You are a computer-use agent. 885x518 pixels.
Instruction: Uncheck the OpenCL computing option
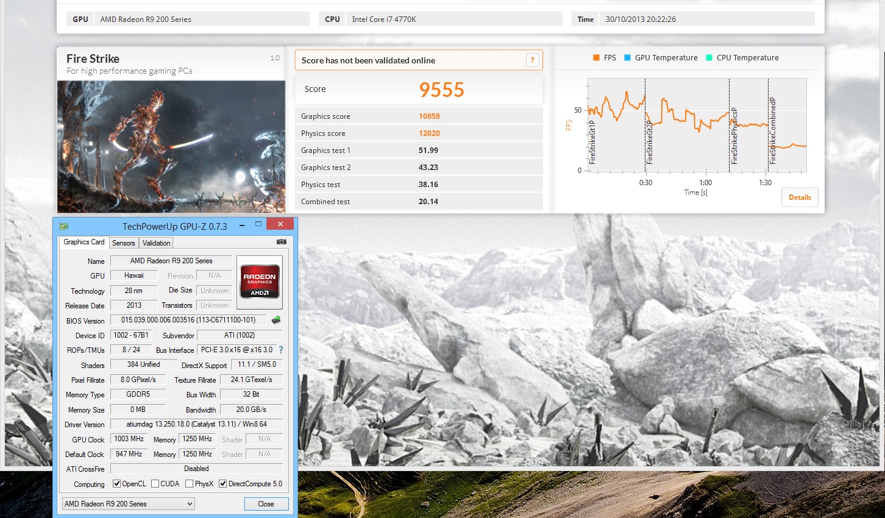pyautogui.click(x=117, y=483)
